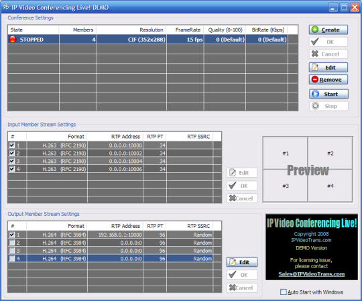Click the conference settings OK button
The height and width of the screenshot is (301, 362).
tap(328, 42)
